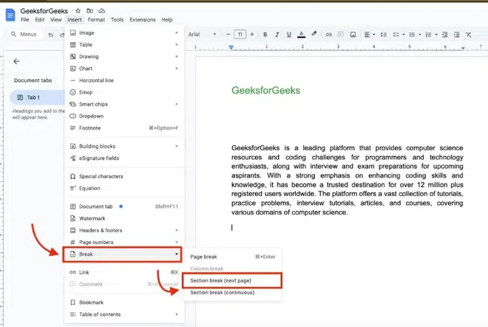Viewport: 488px width, 327px height.
Task: Choose Bookmark from Insert menu
Action: pyautogui.click(x=124, y=303)
